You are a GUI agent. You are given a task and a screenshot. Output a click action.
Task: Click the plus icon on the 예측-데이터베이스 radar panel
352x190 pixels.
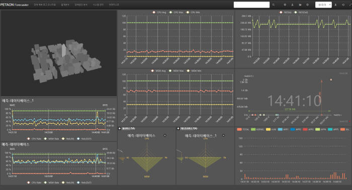[x=120, y=128]
